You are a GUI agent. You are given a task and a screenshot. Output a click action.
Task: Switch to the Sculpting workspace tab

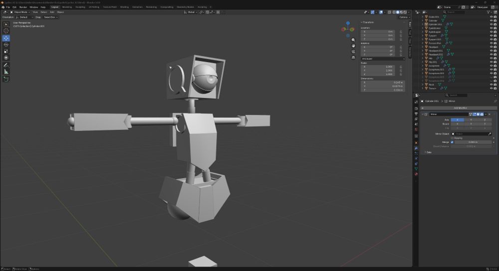[x=80, y=7]
